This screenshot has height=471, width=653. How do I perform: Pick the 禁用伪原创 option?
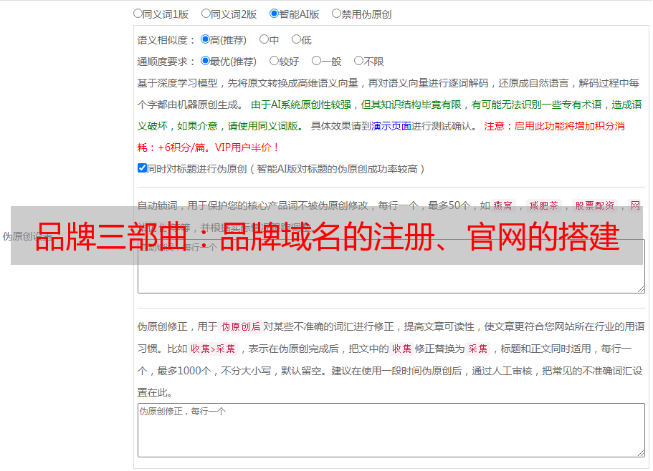[336, 13]
